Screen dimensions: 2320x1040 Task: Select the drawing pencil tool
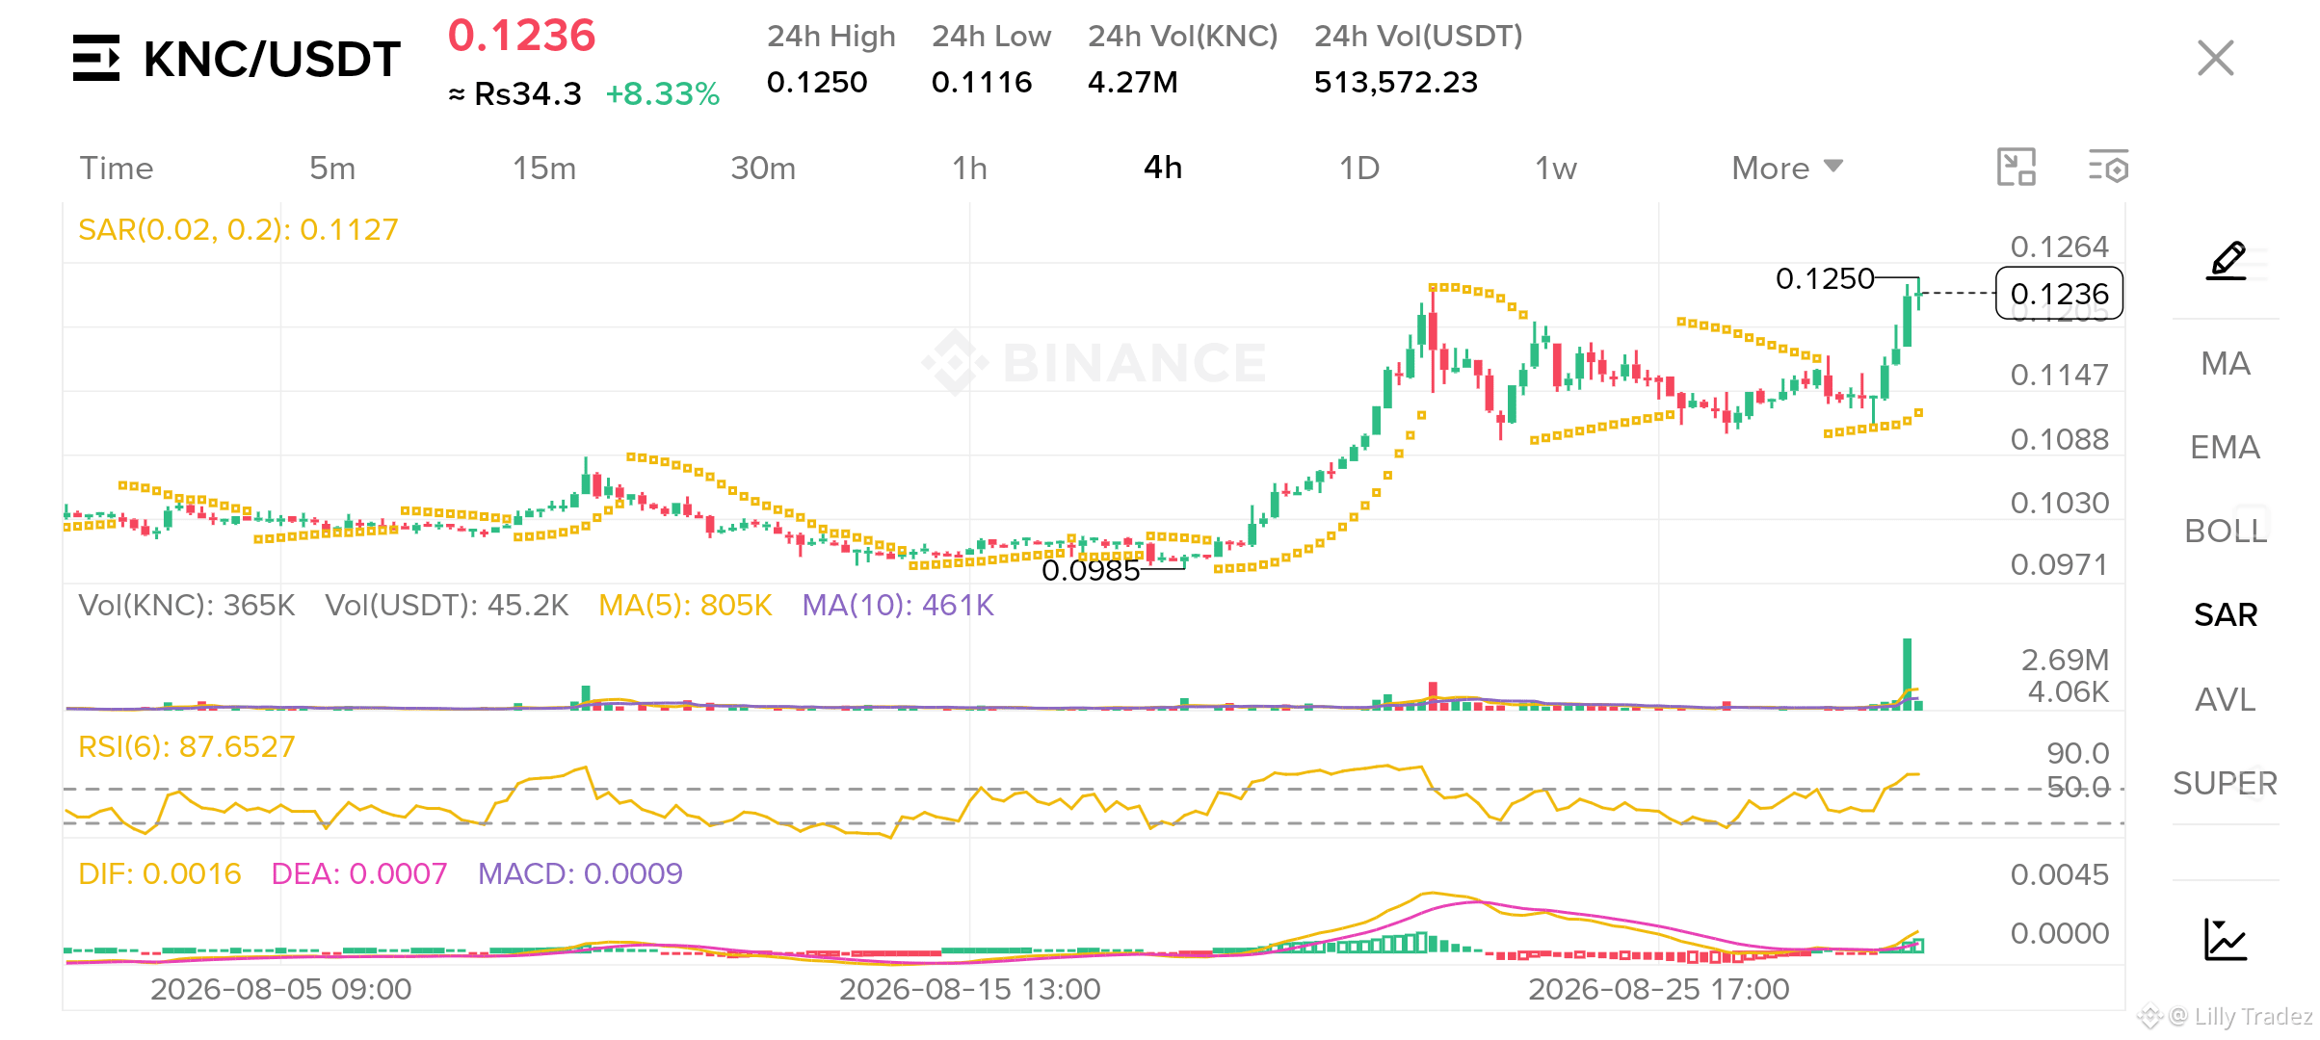click(x=2227, y=261)
